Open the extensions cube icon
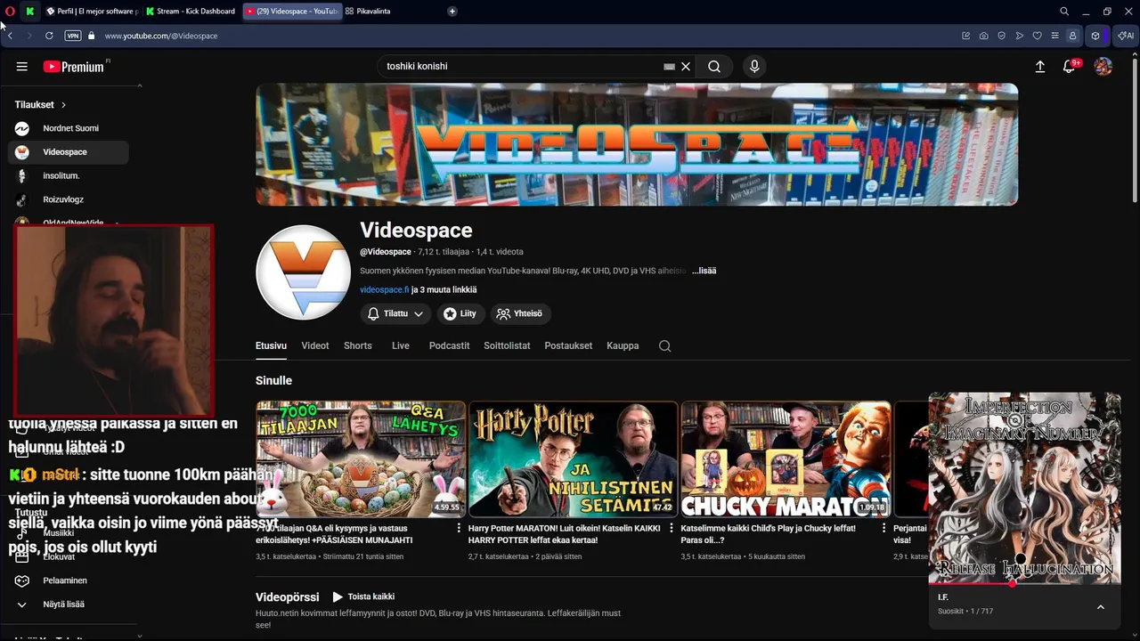 click(x=1095, y=36)
